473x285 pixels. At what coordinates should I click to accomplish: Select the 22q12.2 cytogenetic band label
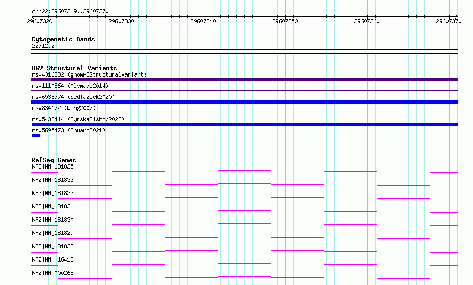pos(43,46)
